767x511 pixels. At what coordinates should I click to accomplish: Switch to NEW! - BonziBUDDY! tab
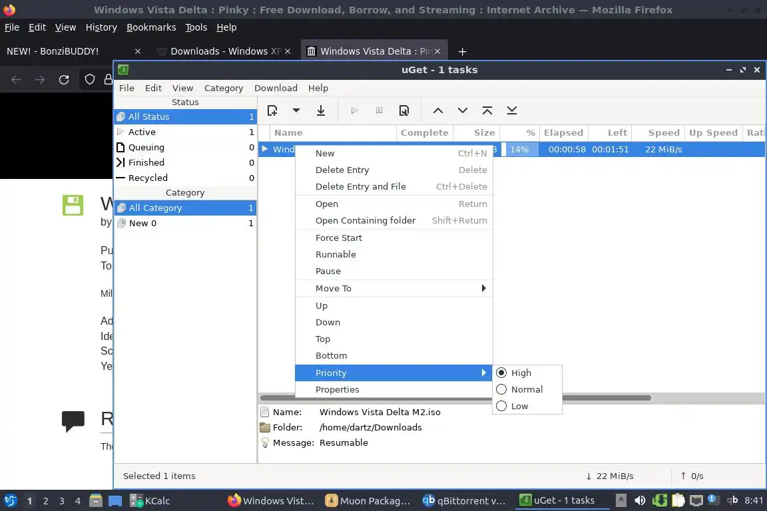73,51
